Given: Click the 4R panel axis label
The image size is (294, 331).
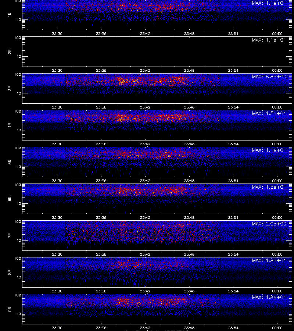Looking at the screenshot, I should [x=10, y=125].
